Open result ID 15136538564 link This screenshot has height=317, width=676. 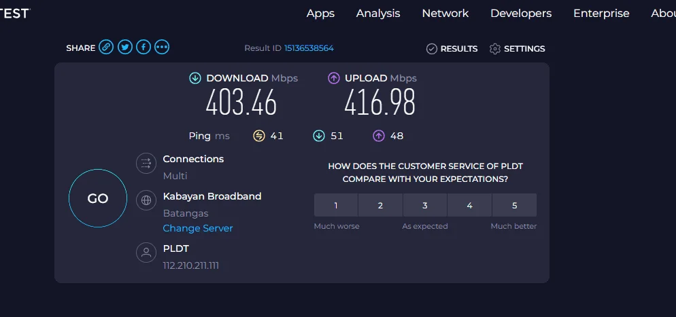point(309,48)
